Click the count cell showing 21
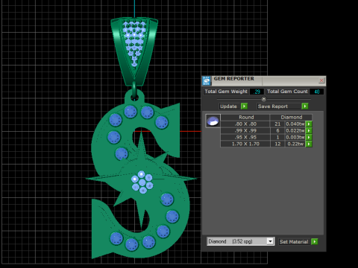This screenshot has width=358, height=268. (277, 124)
